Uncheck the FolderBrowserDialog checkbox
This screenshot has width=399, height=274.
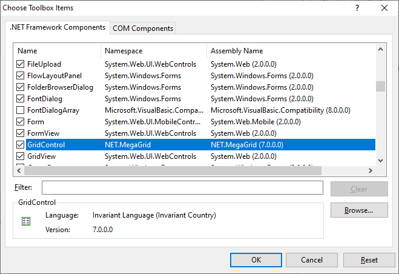tap(21, 87)
